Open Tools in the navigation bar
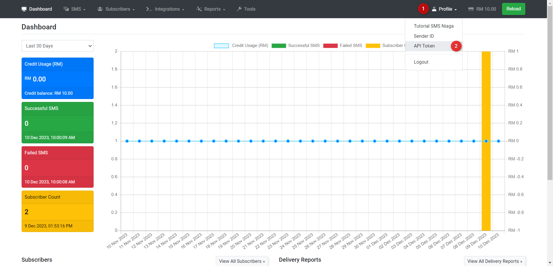This screenshot has height=266, width=553. [246, 9]
